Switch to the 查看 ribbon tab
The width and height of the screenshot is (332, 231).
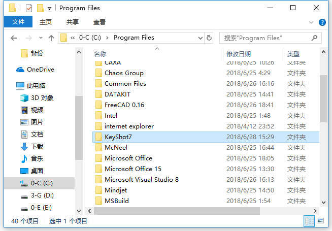coord(99,22)
